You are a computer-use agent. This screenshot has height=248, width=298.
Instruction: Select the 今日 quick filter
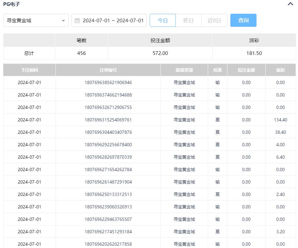pyautogui.click(x=162, y=20)
